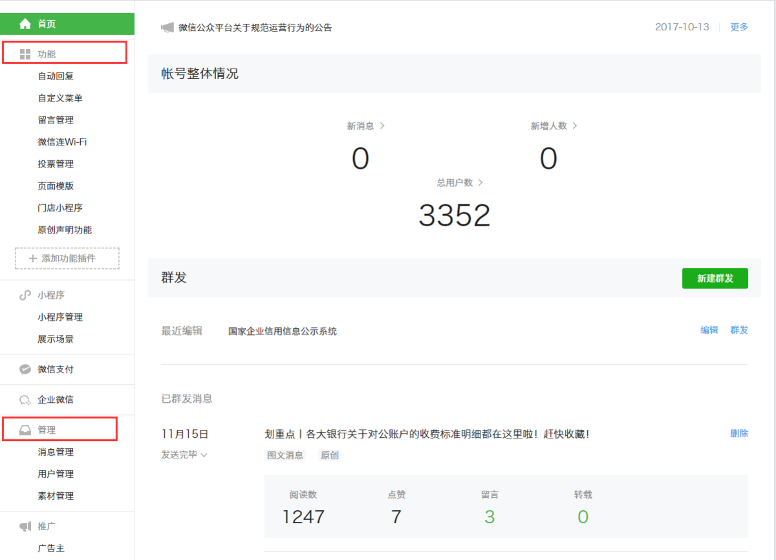The width and height of the screenshot is (776, 560).
Task: Open 展示场景 in the sidebar
Action: [x=56, y=339]
